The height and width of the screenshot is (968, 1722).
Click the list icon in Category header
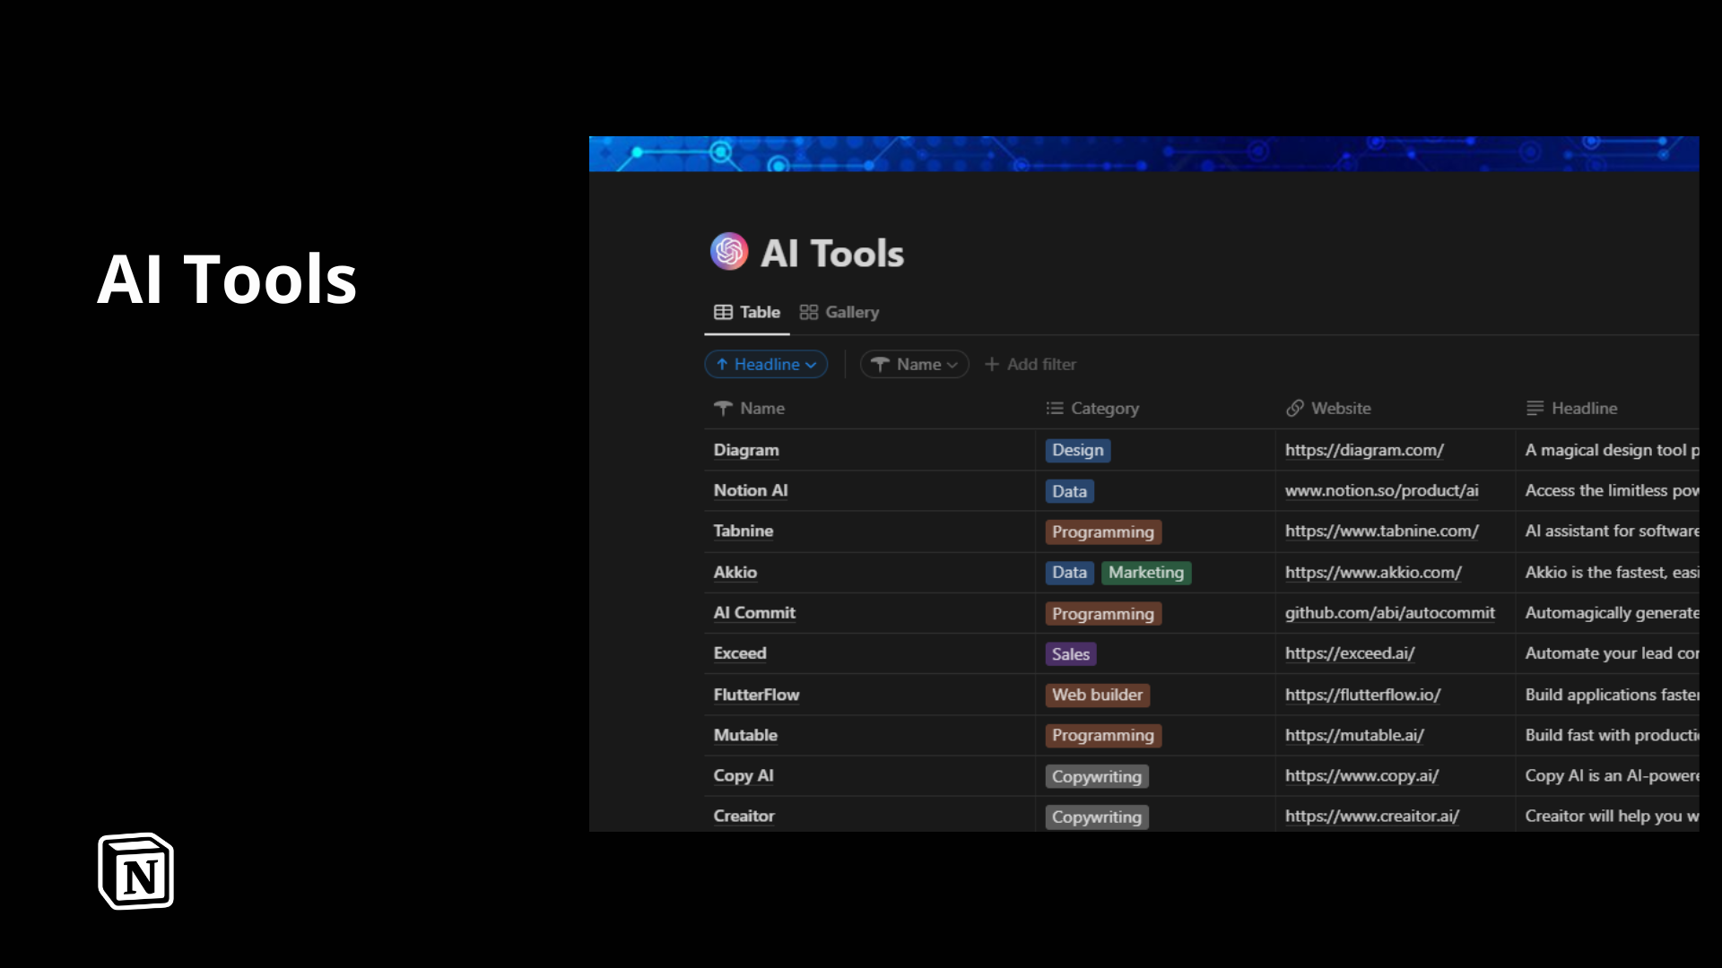click(1055, 408)
